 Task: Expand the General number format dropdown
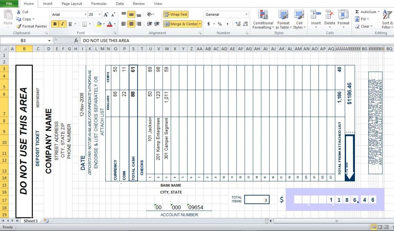coord(246,15)
